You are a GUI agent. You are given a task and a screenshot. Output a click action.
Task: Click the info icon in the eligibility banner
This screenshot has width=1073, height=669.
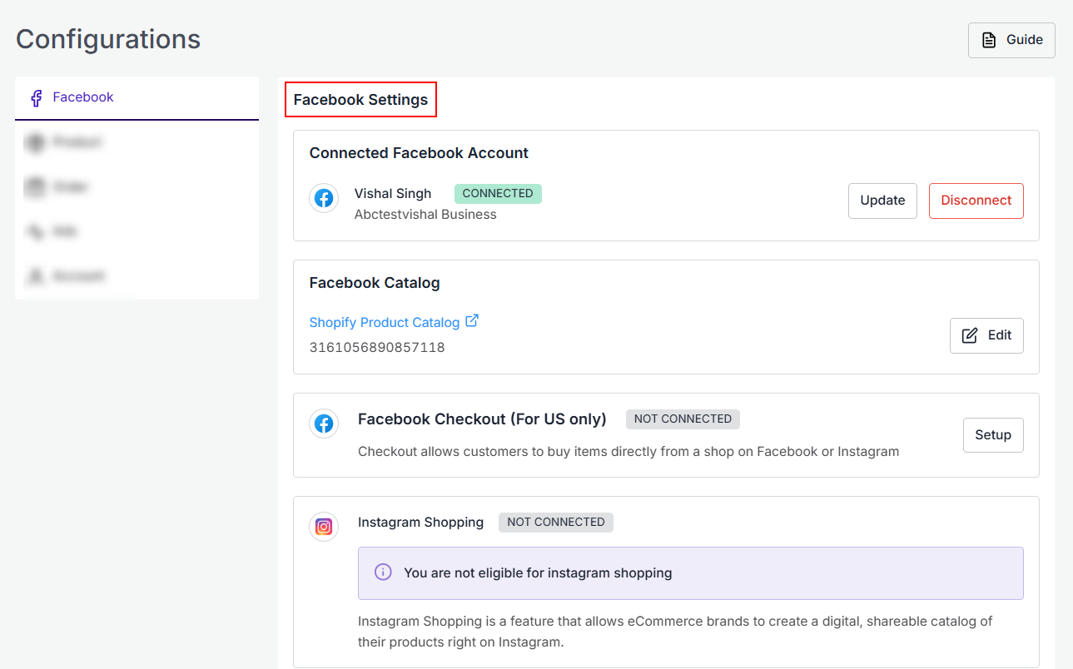[x=383, y=572]
